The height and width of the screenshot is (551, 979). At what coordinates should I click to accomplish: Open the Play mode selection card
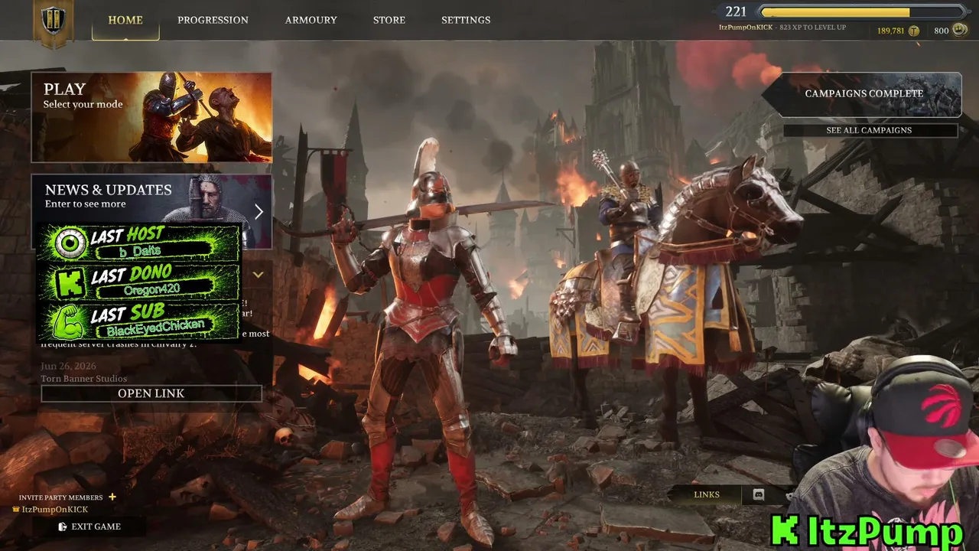point(151,117)
